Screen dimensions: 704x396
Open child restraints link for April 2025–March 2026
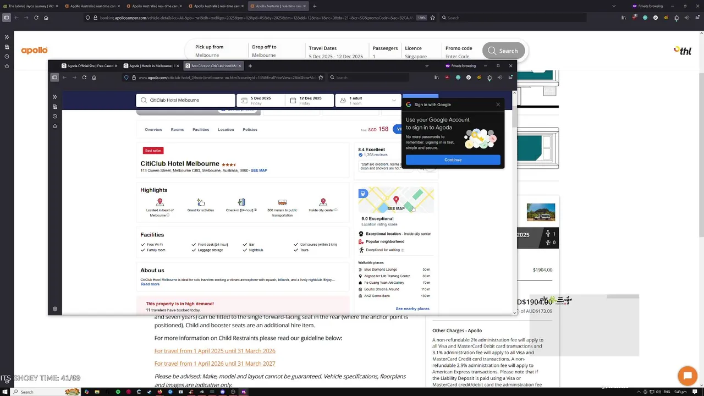[x=215, y=351]
